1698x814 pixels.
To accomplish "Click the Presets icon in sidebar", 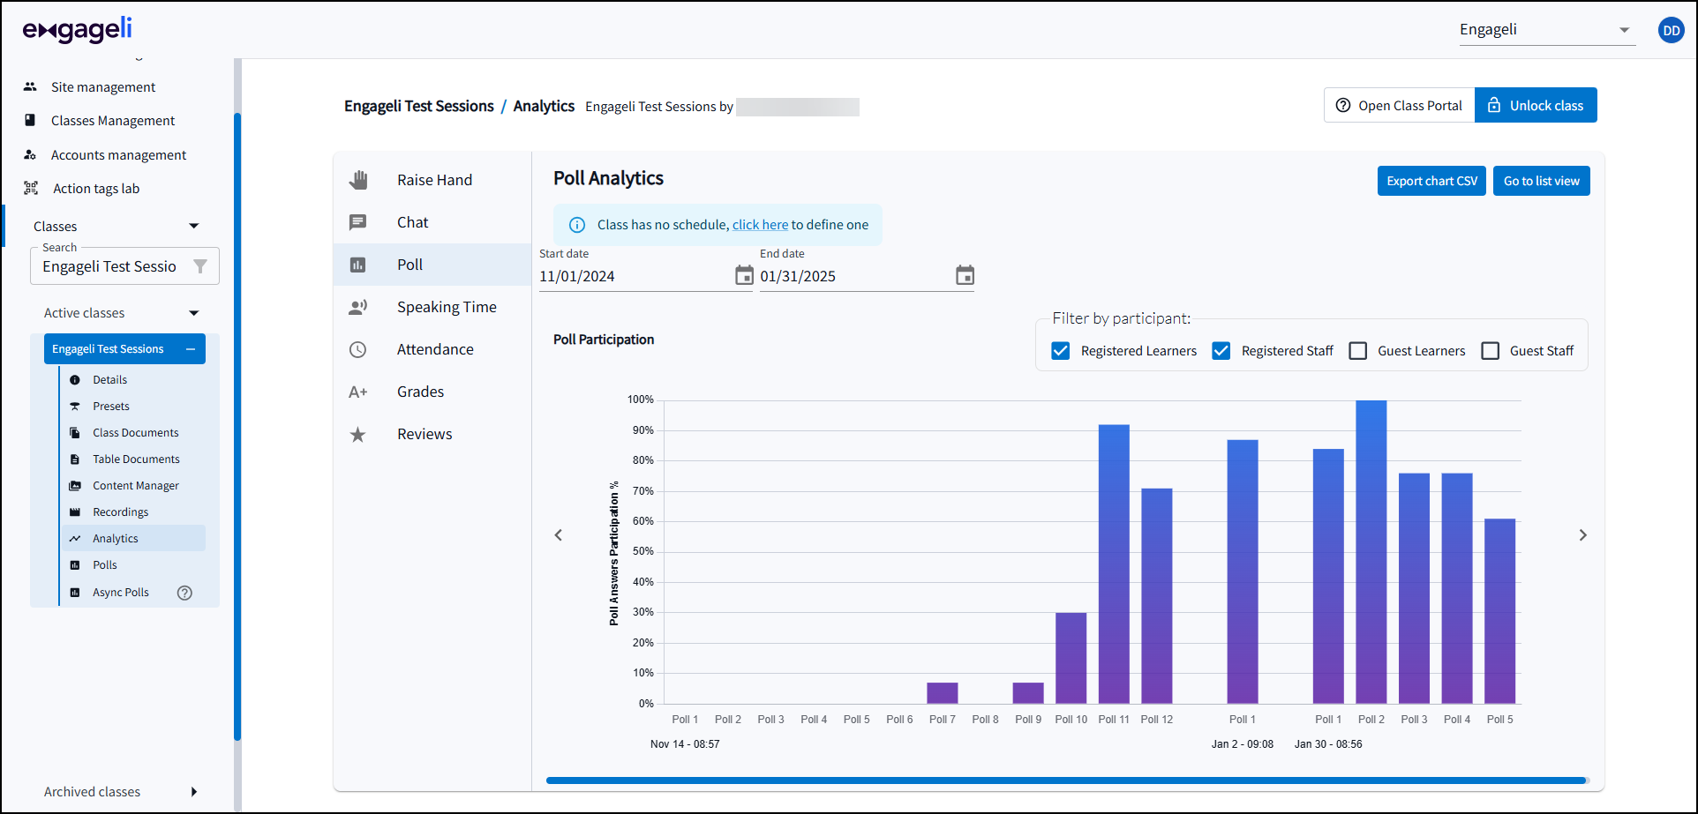I will tap(75, 407).
